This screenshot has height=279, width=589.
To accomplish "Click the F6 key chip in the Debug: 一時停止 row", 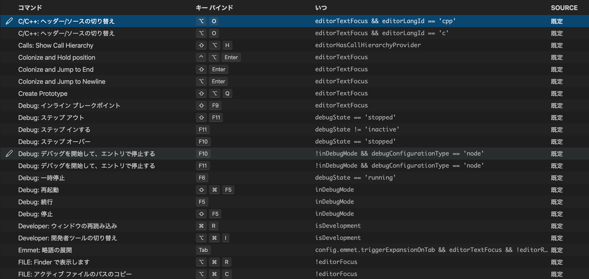I will pos(202,178).
